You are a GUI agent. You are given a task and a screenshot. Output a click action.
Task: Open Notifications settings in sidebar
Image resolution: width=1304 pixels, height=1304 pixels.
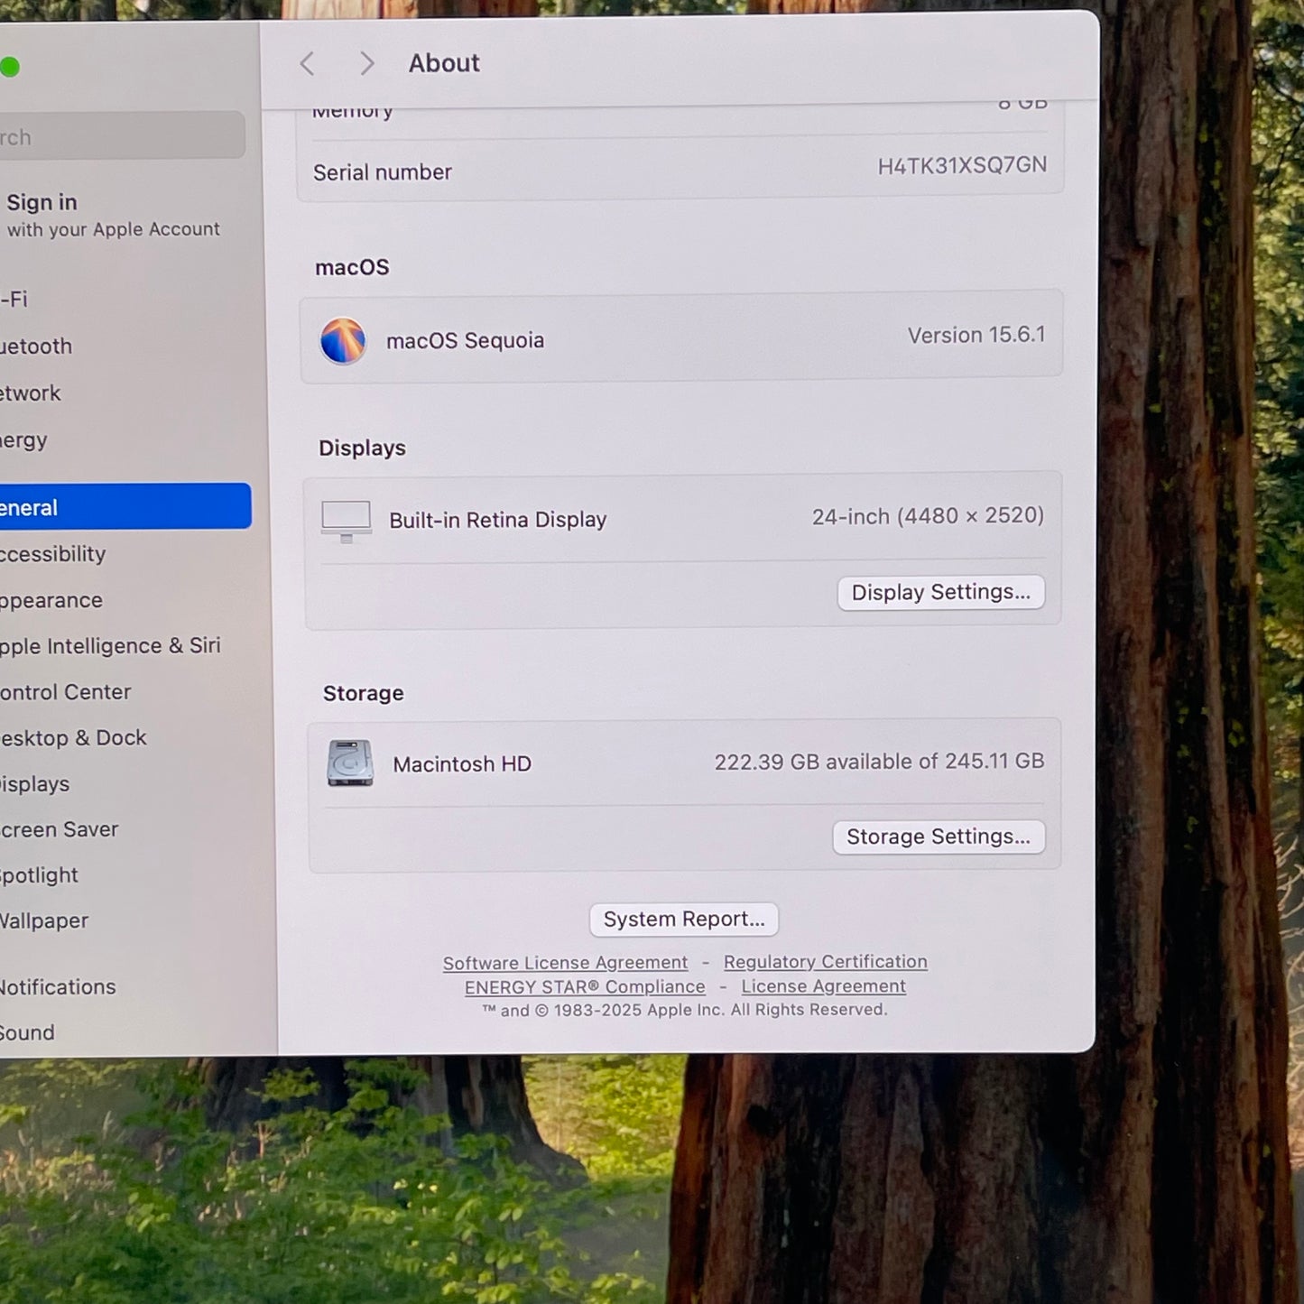[58, 987]
